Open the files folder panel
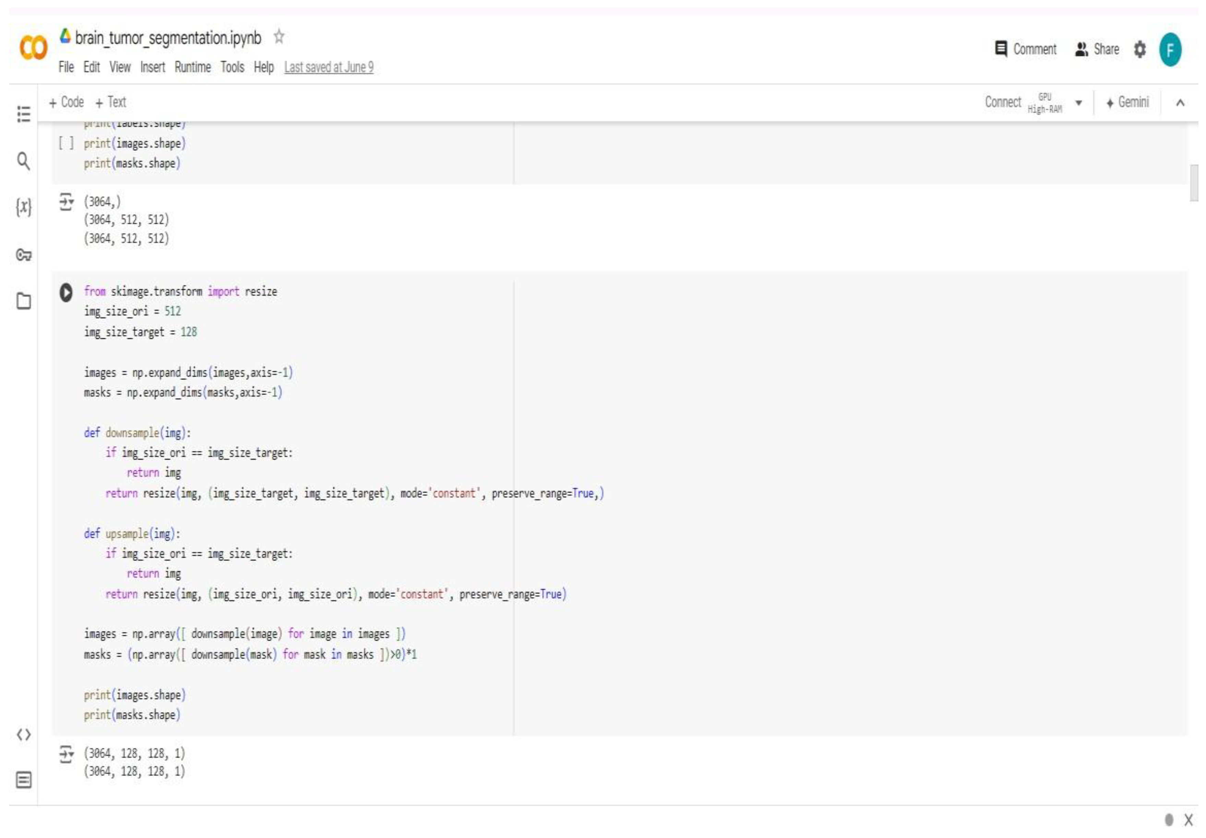 [24, 301]
